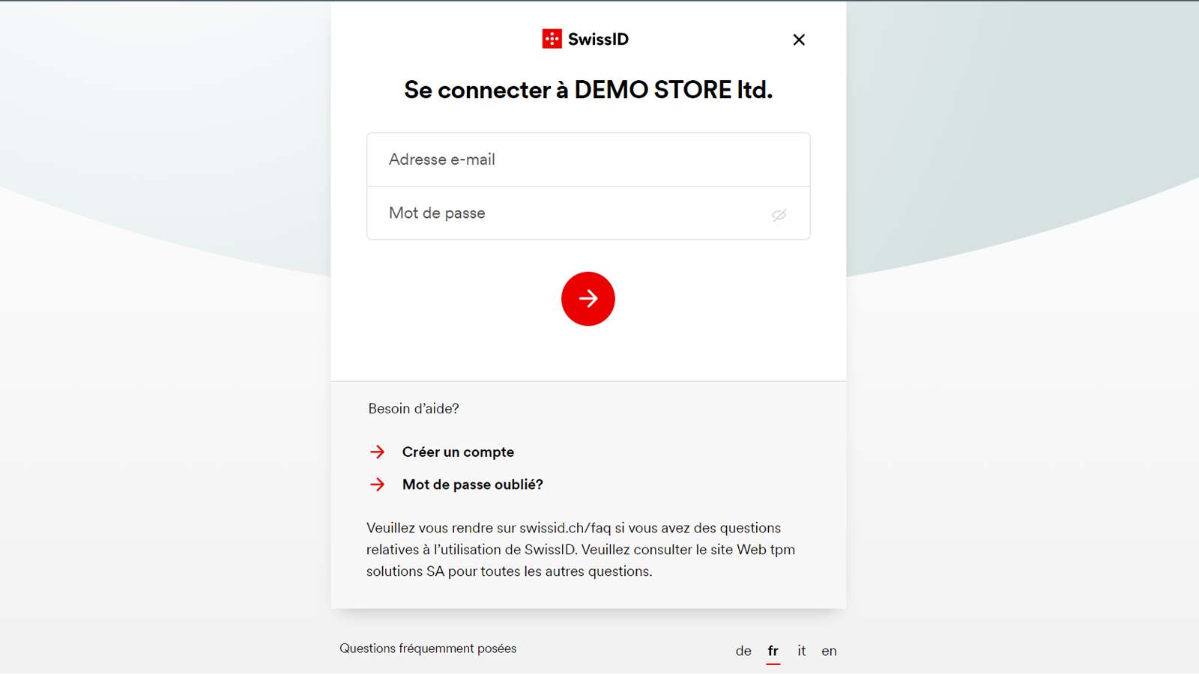This screenshot has height=674, width=1199.
Task: Switch language to en
Action: point(829,651)
